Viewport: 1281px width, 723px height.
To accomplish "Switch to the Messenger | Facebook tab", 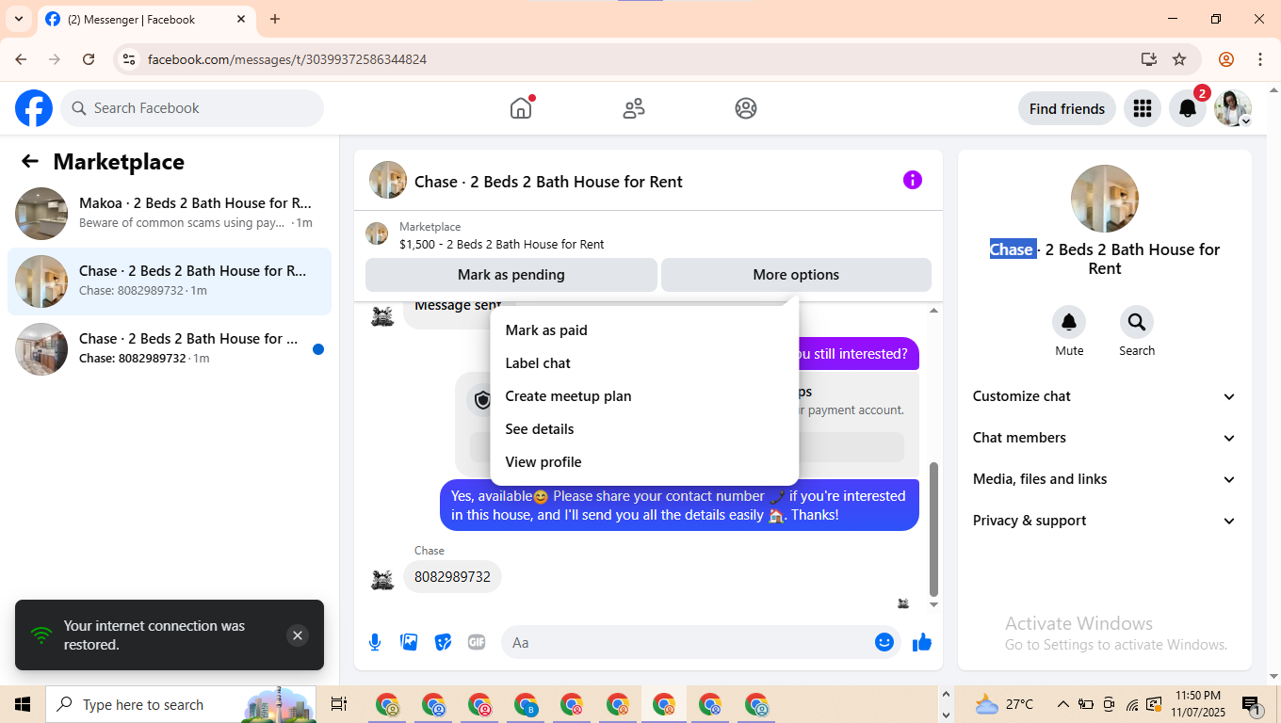I will click(146, 19).
